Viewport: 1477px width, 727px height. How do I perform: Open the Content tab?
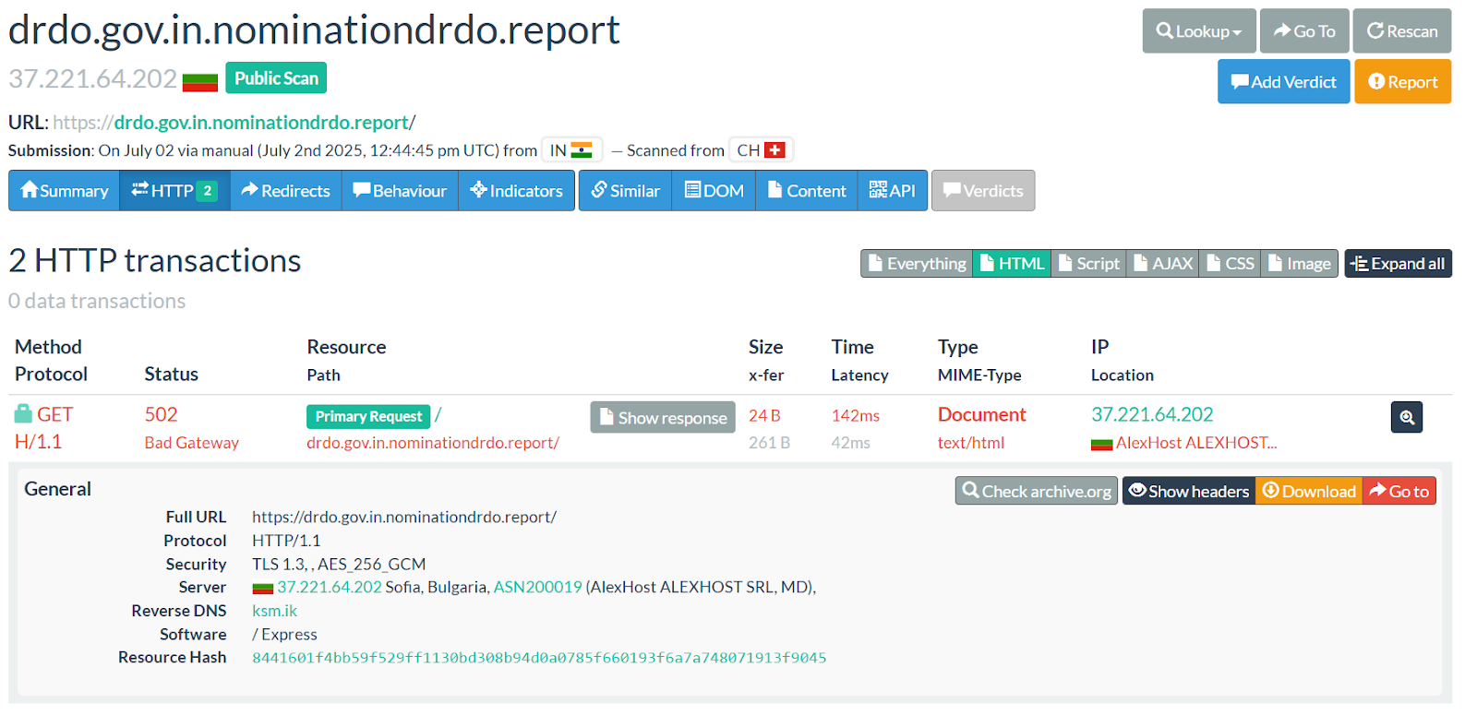[807, 191]
